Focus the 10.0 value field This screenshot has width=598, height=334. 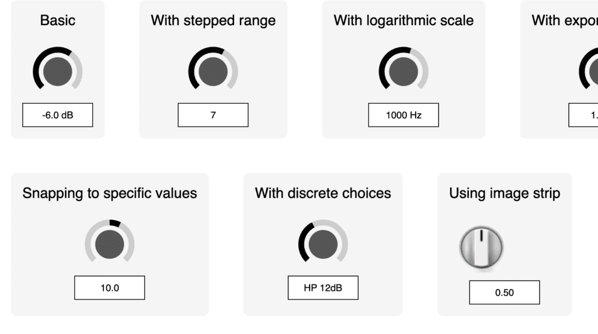[109, 288]
